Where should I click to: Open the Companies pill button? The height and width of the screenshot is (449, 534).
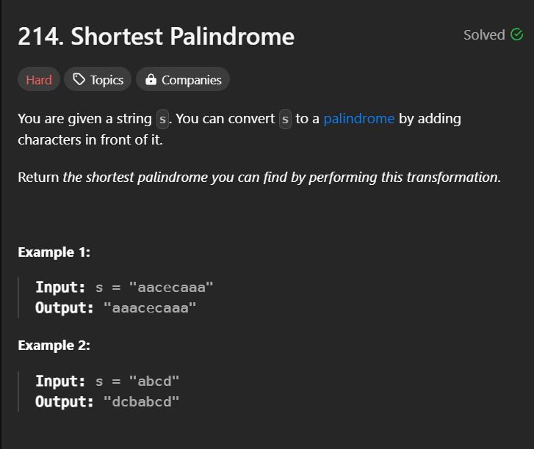[x=183, y=79]
